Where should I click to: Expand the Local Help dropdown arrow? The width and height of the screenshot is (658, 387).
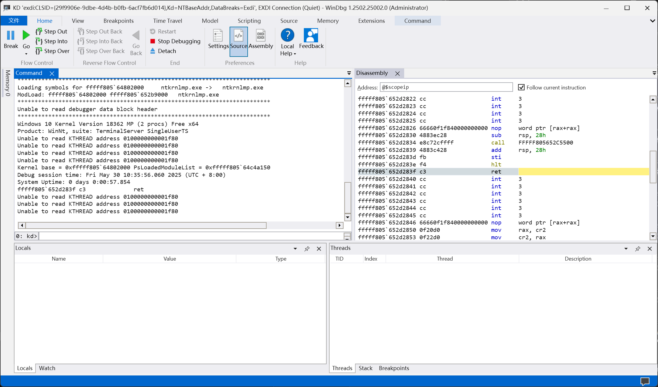coord(295,54)
